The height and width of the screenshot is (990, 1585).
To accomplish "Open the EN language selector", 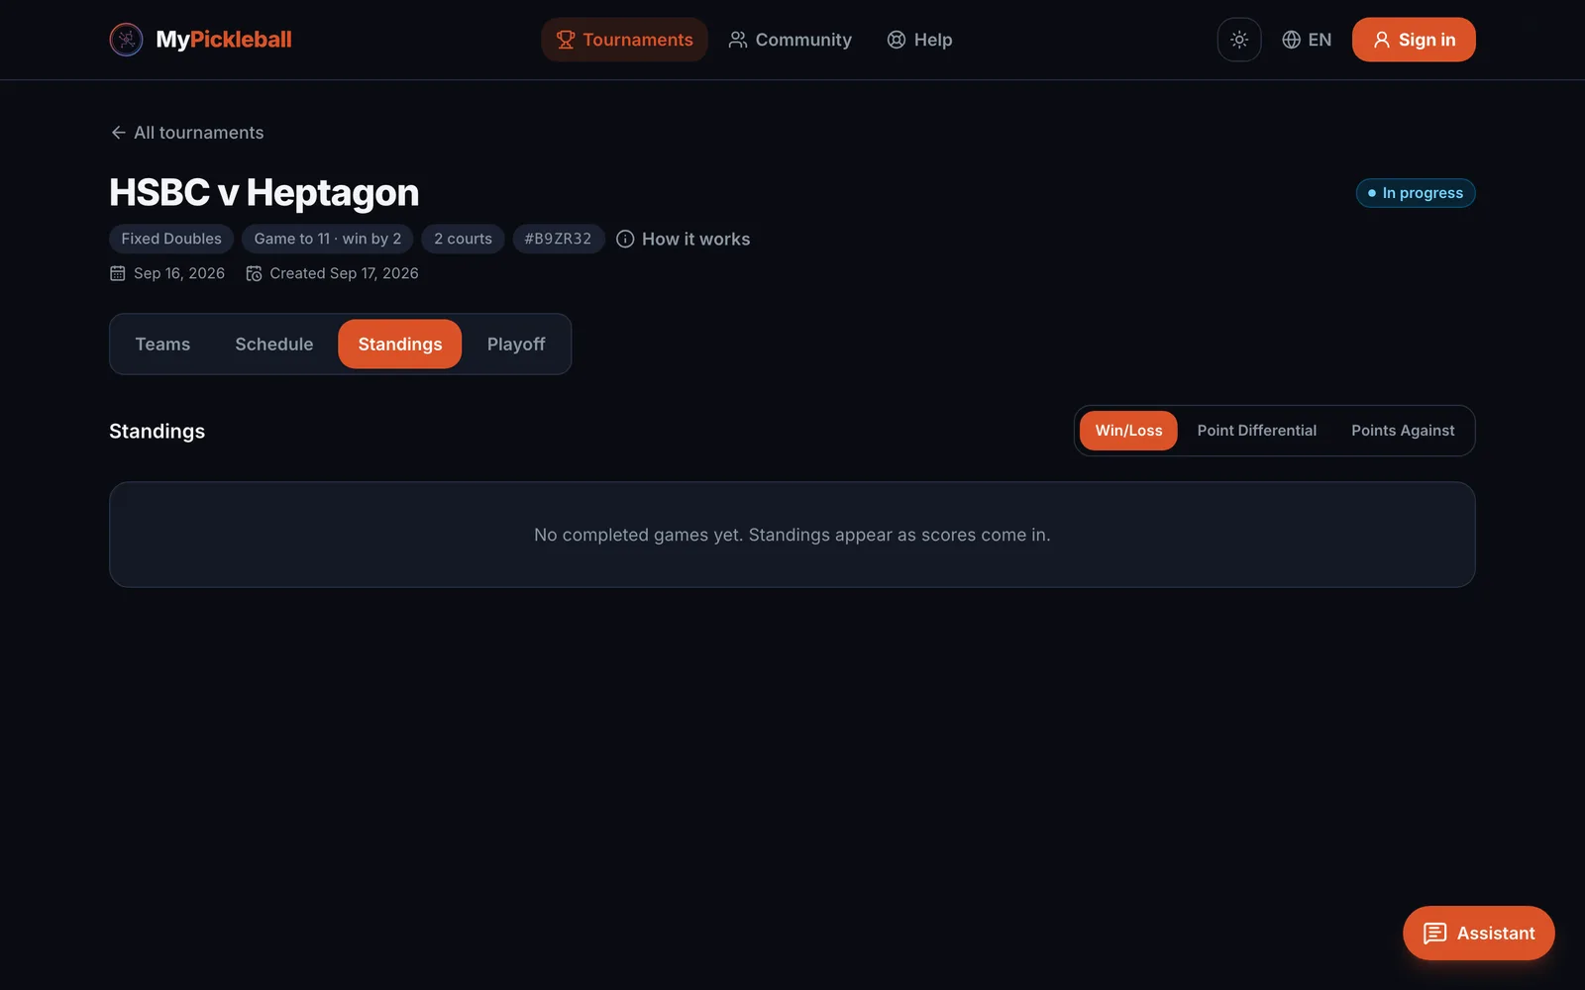I will click(x=1307, y=40).
